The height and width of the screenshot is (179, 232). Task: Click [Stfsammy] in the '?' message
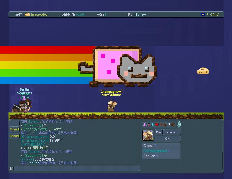coord(33,125)
